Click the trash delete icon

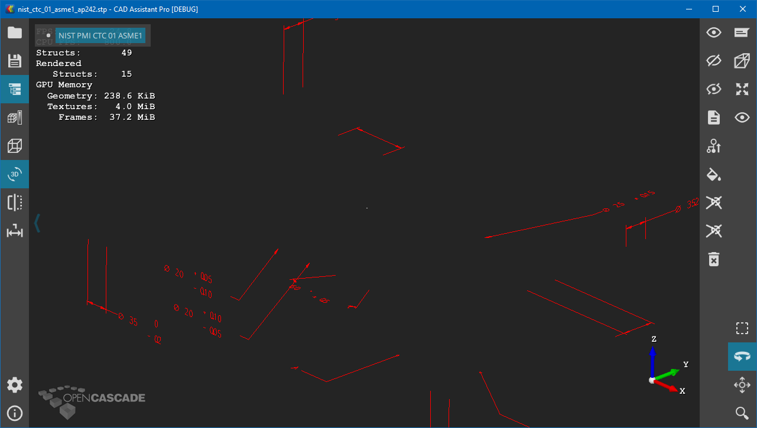click(x=714, y=259)
